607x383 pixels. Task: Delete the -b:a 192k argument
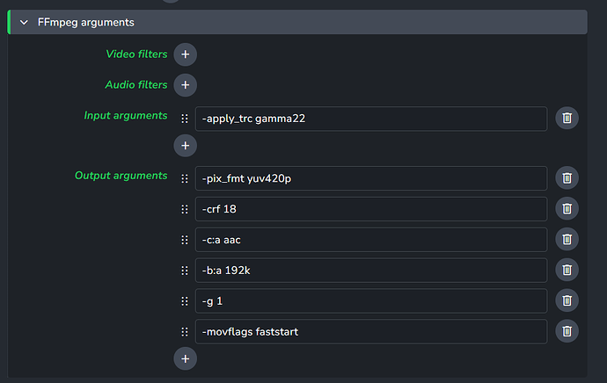[567, 270]
